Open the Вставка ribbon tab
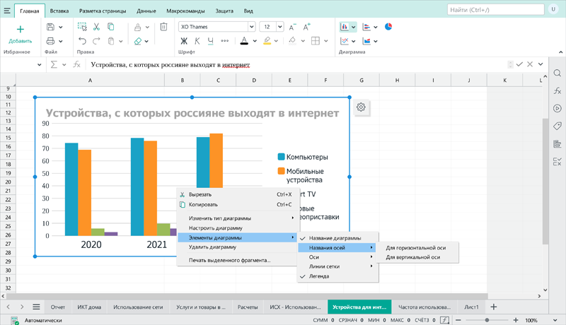This screenshot has height=325, width=566. [x=59, y=11]
